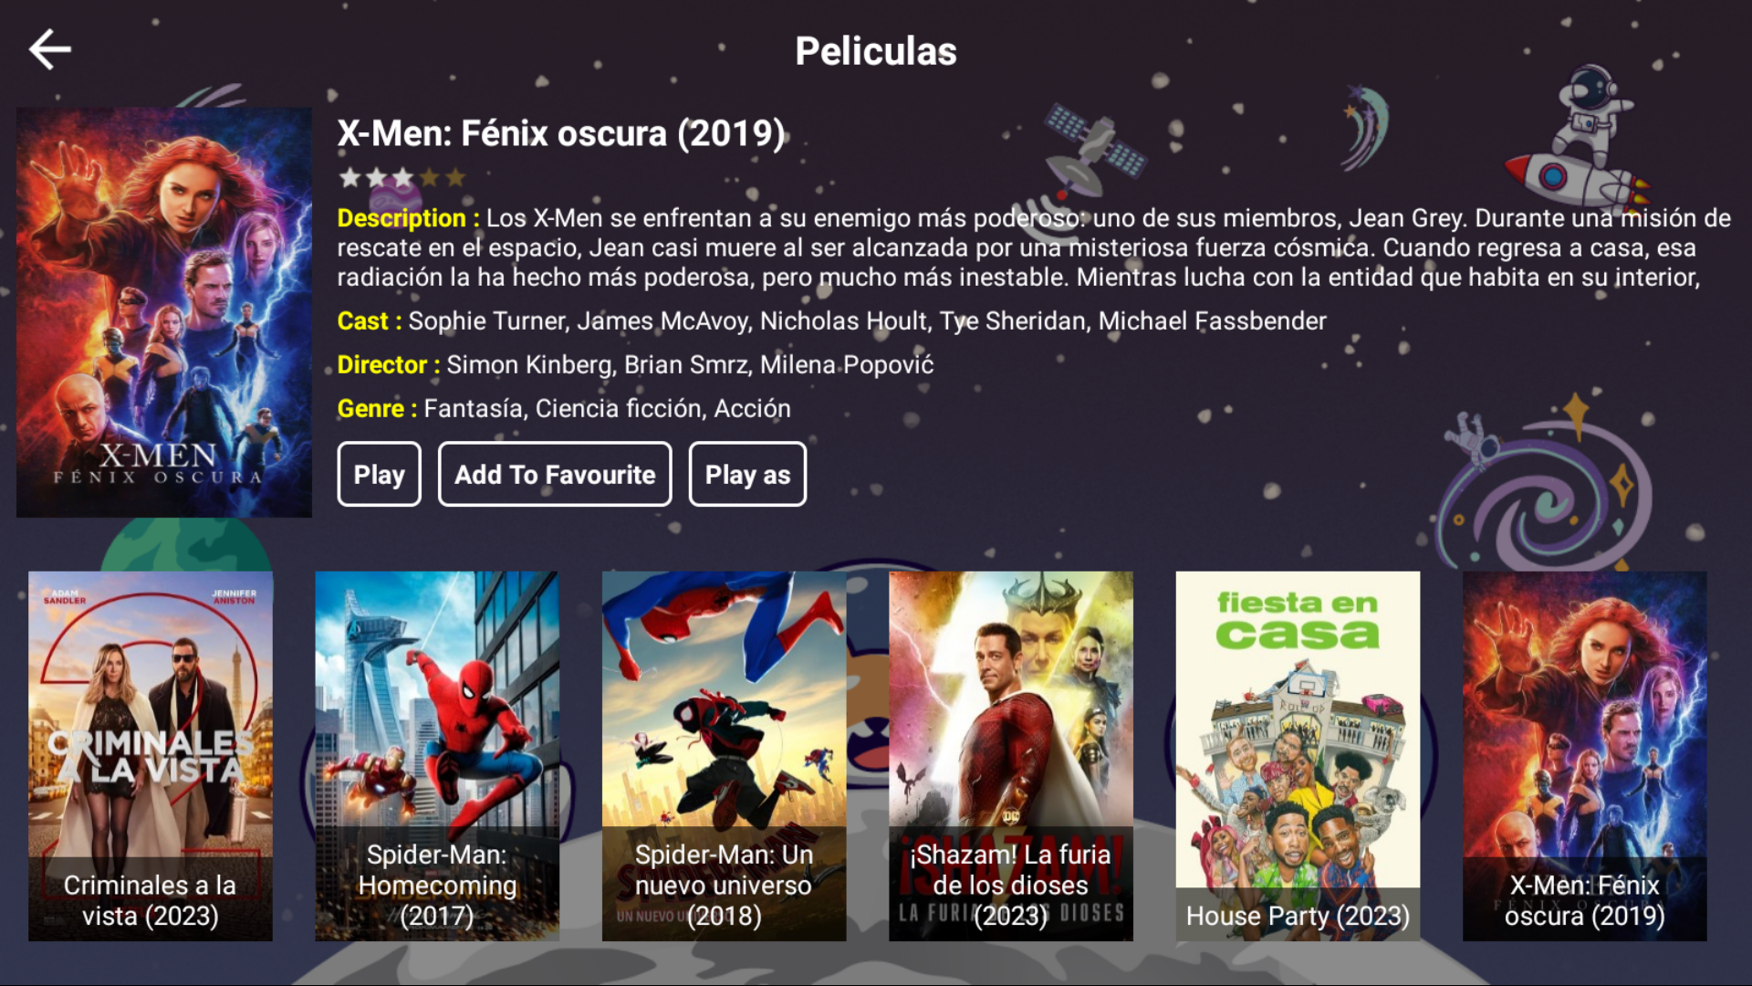
Task: Choose ¡Shazam! La furia de los dioses
Action: (1011, 756)
